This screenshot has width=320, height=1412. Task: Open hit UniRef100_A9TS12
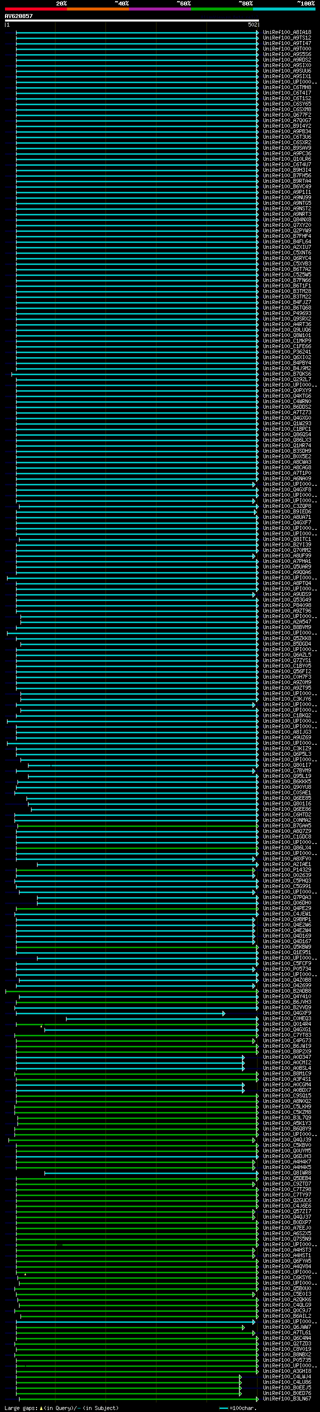coord(287,38)
